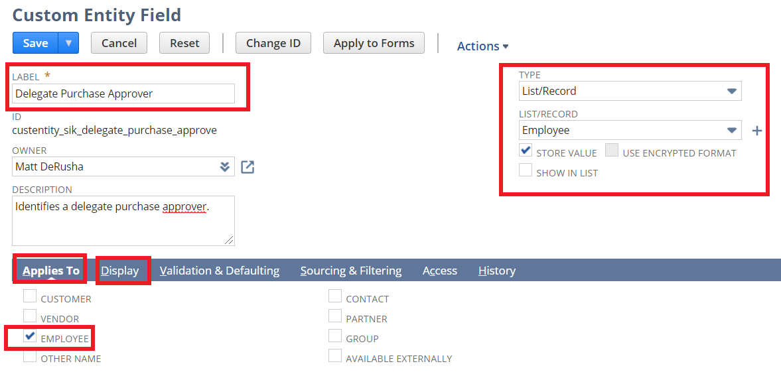The width and height of the screenshot is (781, 380).
Task: Enable the Available Externally checkbox
Action: click(335, 356)
